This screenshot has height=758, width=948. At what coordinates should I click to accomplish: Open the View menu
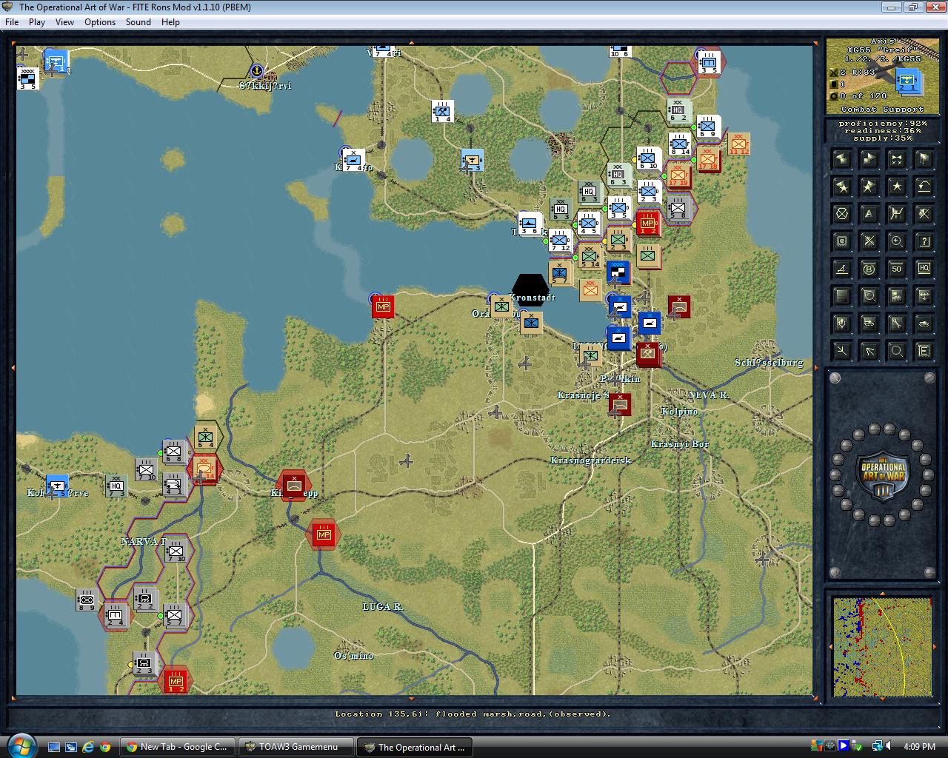pyautogui.click(x=64, y=22)
